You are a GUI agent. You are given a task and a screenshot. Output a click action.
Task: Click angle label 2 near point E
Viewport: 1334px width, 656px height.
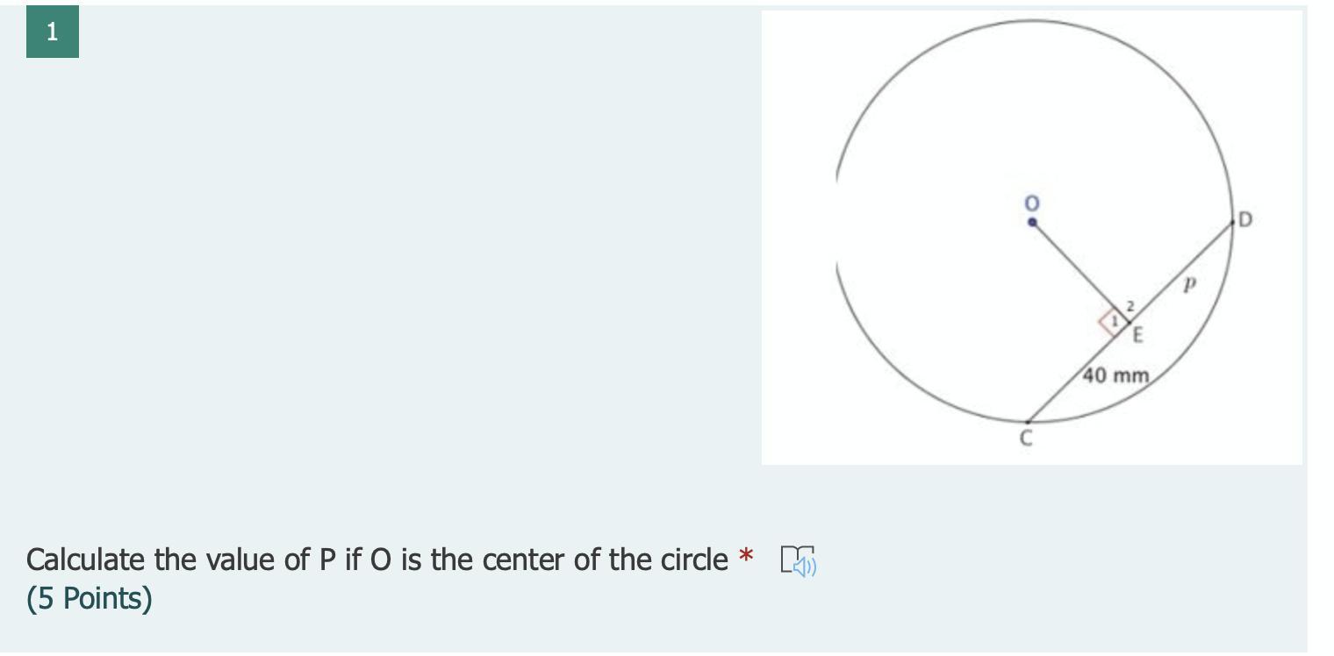click(x=1130, y=306)
